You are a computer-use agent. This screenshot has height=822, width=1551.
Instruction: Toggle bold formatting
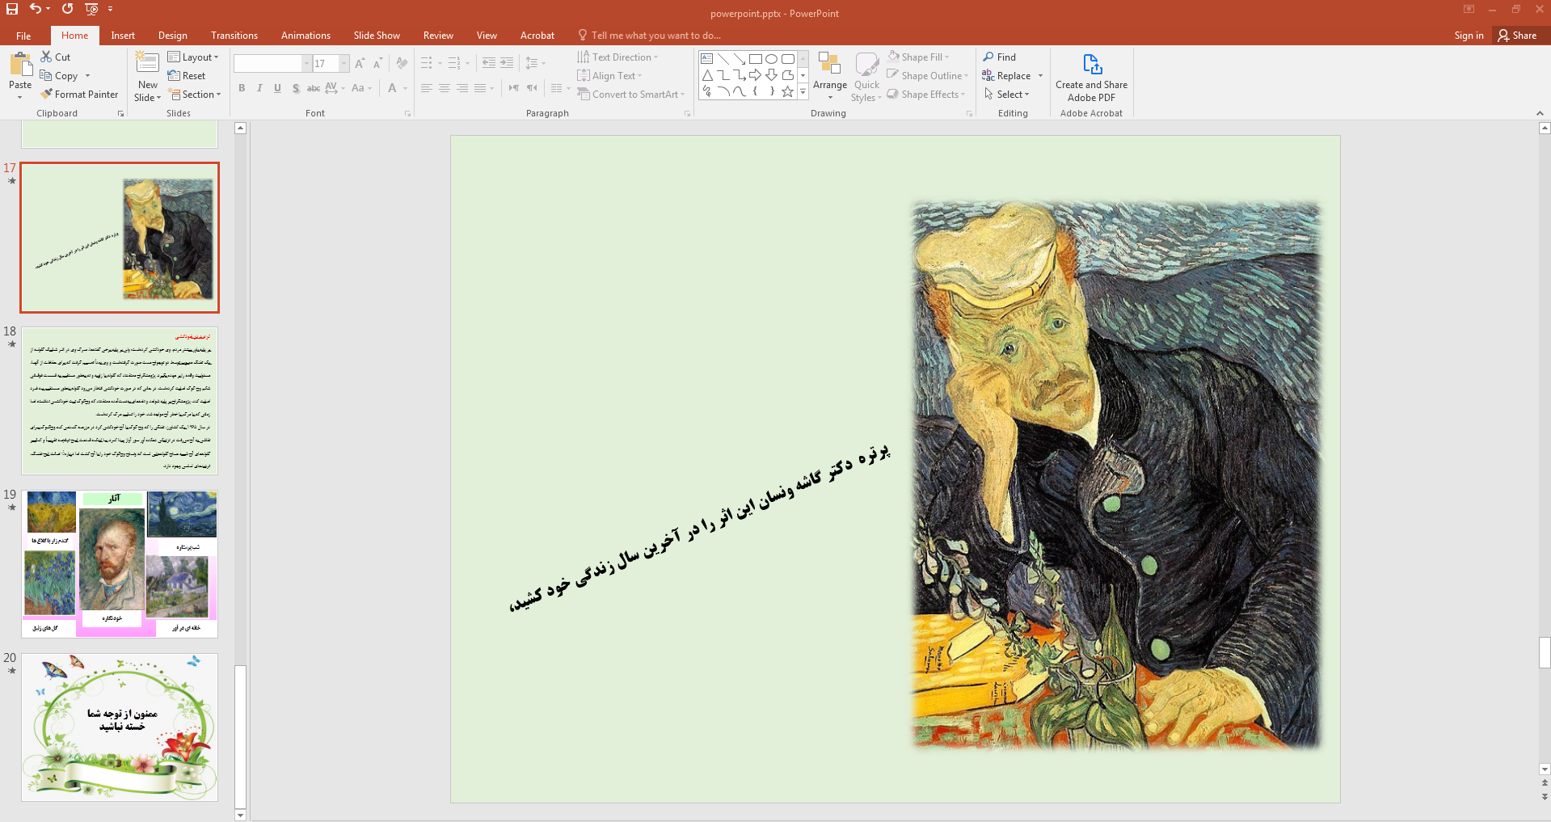(242, 88)
